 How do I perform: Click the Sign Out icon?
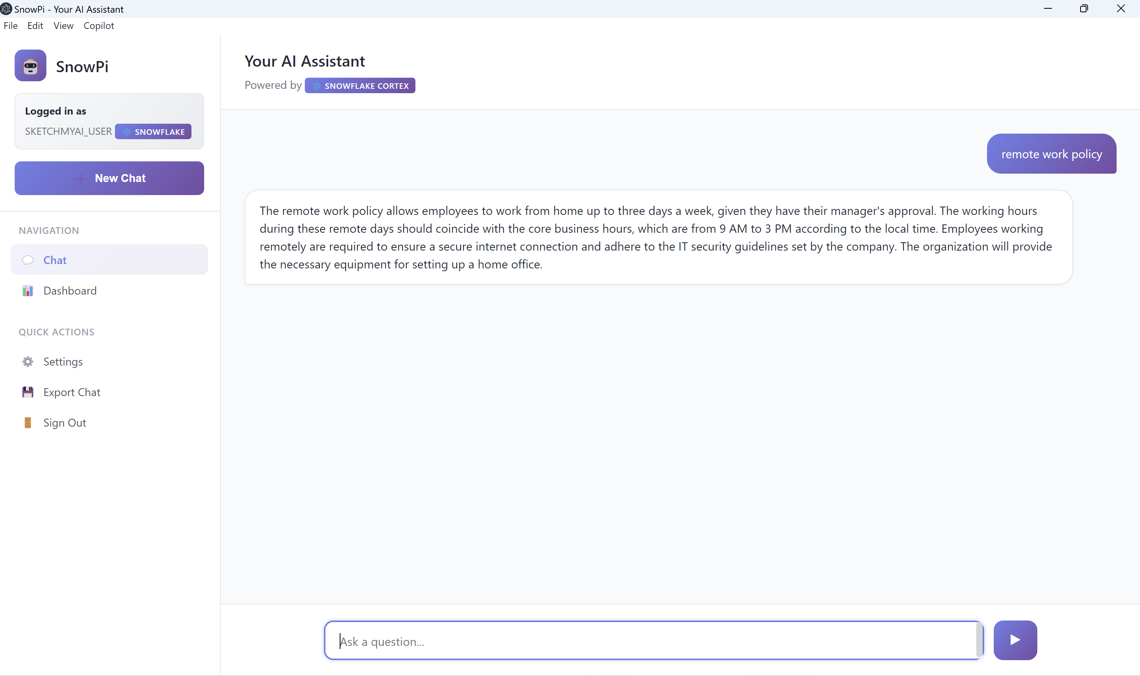[27, 422]
